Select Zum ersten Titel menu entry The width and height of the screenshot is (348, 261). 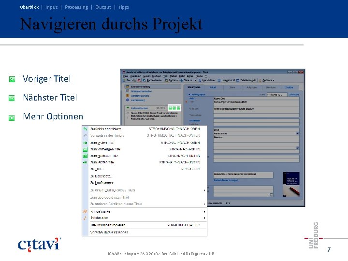tap(145, 143)
